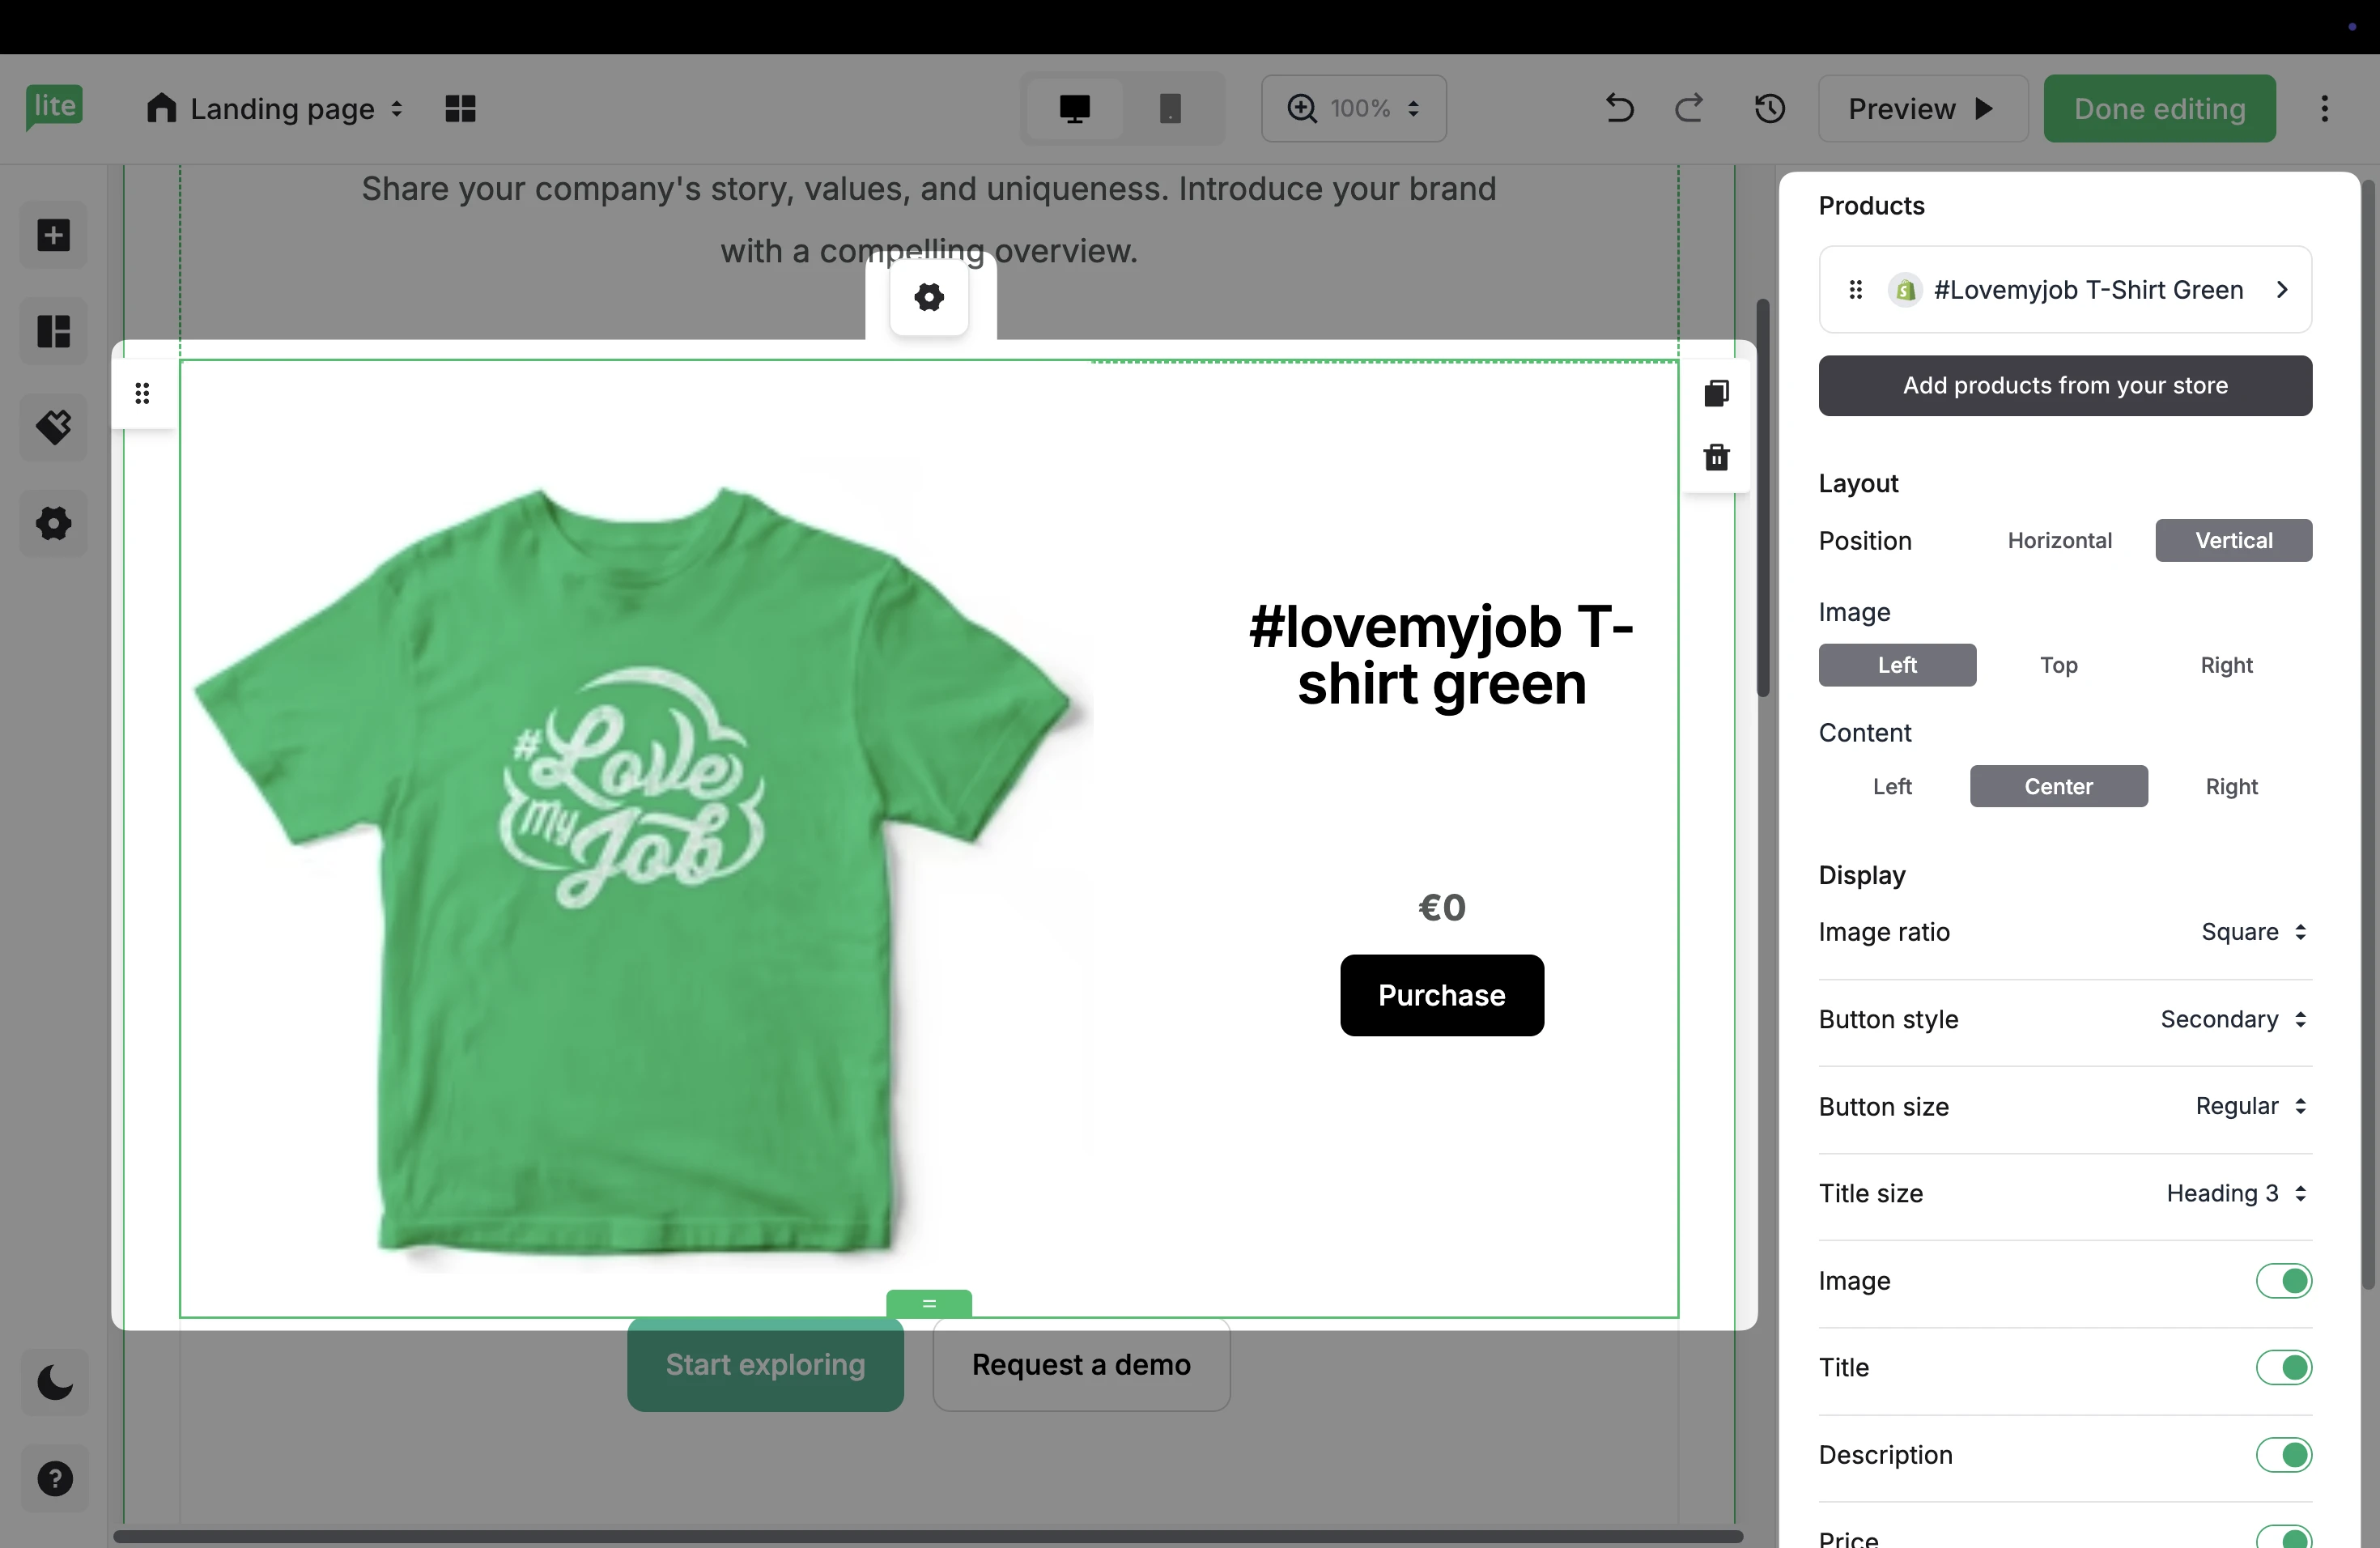
Task: Open the Image ratio Square dropdown
Action: (x=2253, y=932)
